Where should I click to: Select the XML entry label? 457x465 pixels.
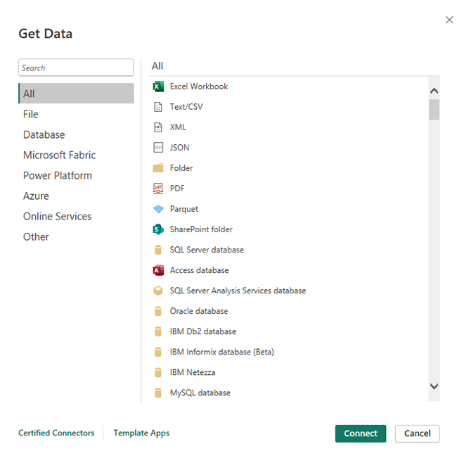[178, 127]
